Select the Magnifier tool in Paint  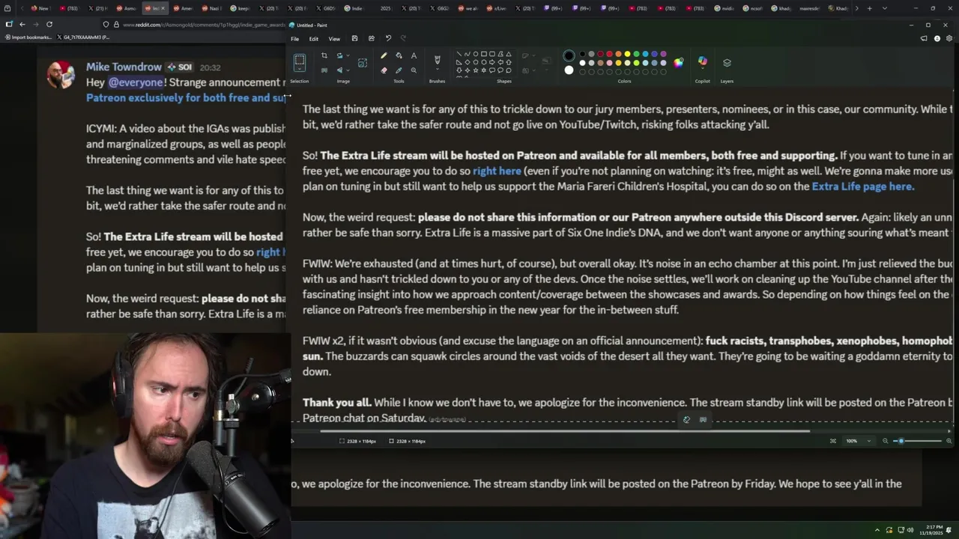point(414,70)
